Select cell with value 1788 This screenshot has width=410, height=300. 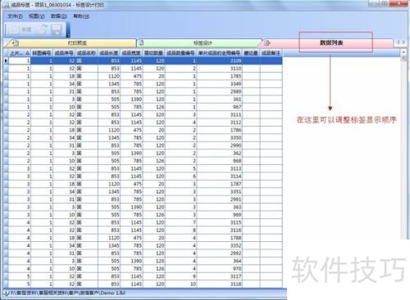[220, 238]
